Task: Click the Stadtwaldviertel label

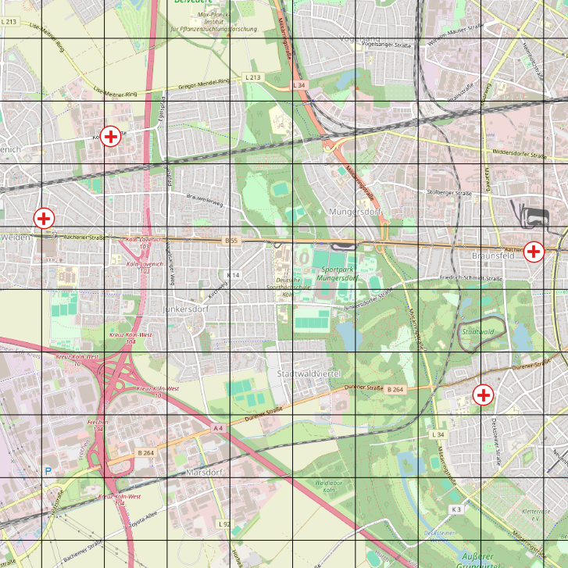Action: [309, 373]
